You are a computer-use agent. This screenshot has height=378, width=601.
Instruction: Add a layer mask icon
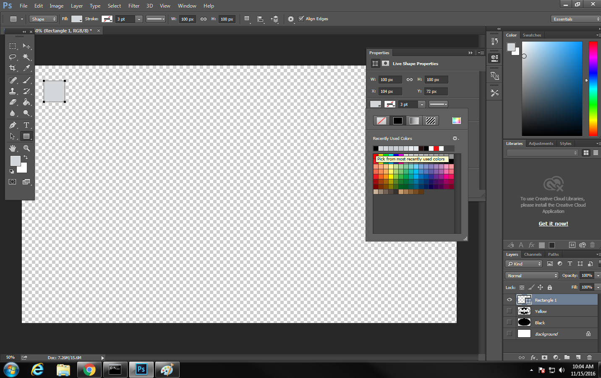544,357
